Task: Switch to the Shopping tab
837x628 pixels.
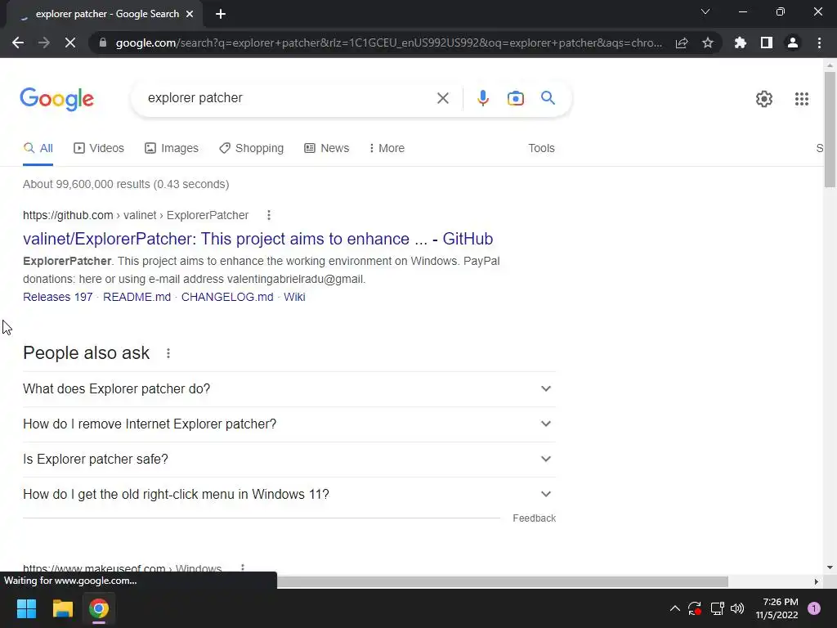Action: click(251, 148)
